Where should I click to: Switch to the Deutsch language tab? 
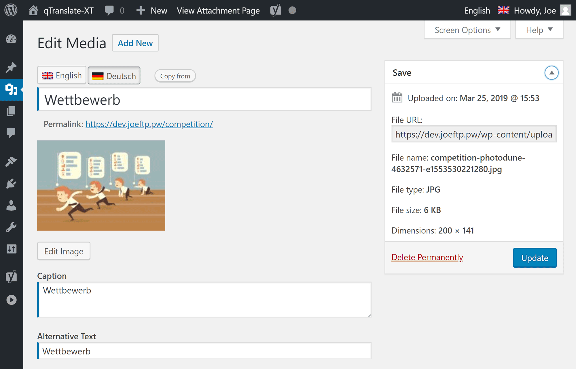coord(113,76)
